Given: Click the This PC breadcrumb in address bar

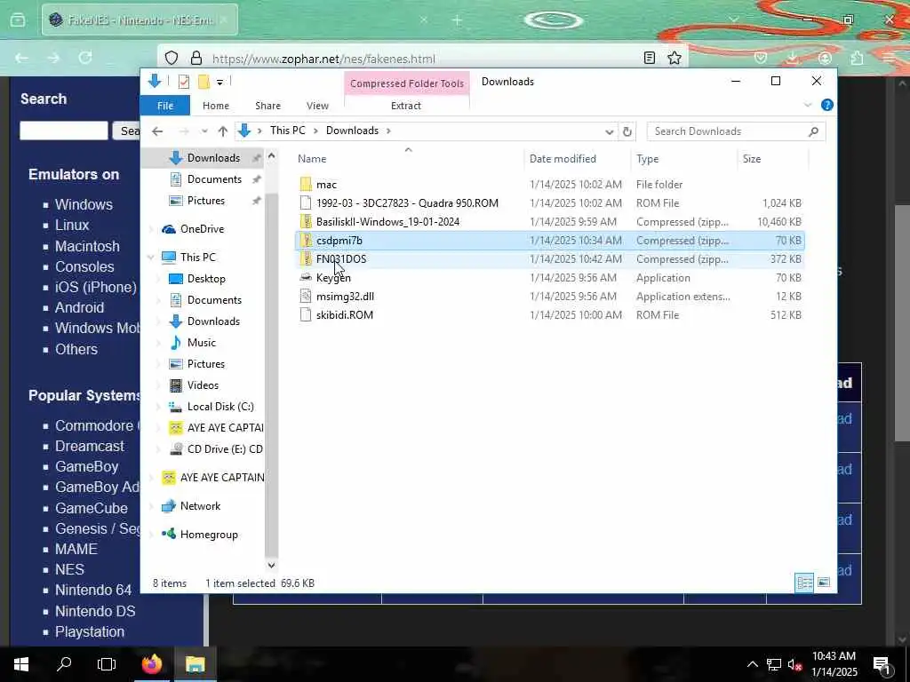Looking at the screenshot, I should coord(287,131).
